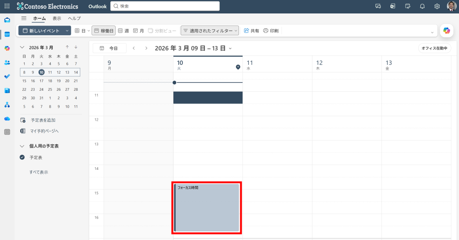Uncheck the 予定表 calendar checkbox
This screenshot has height=240, width=459.
click(22, 157)
